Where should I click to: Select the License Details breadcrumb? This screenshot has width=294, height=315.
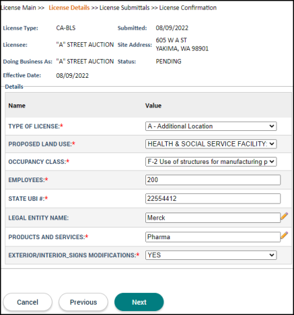pos(69,8)
